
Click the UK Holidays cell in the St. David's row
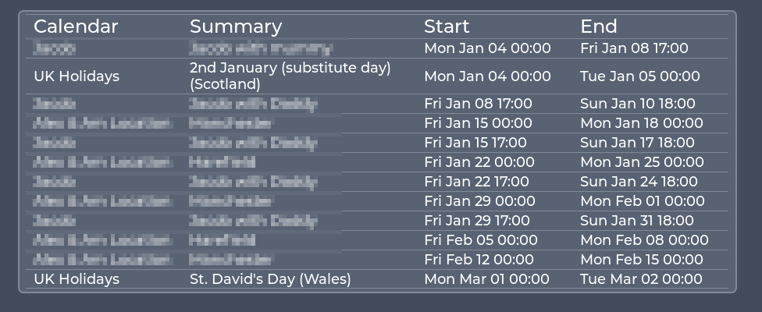[77, 279]
